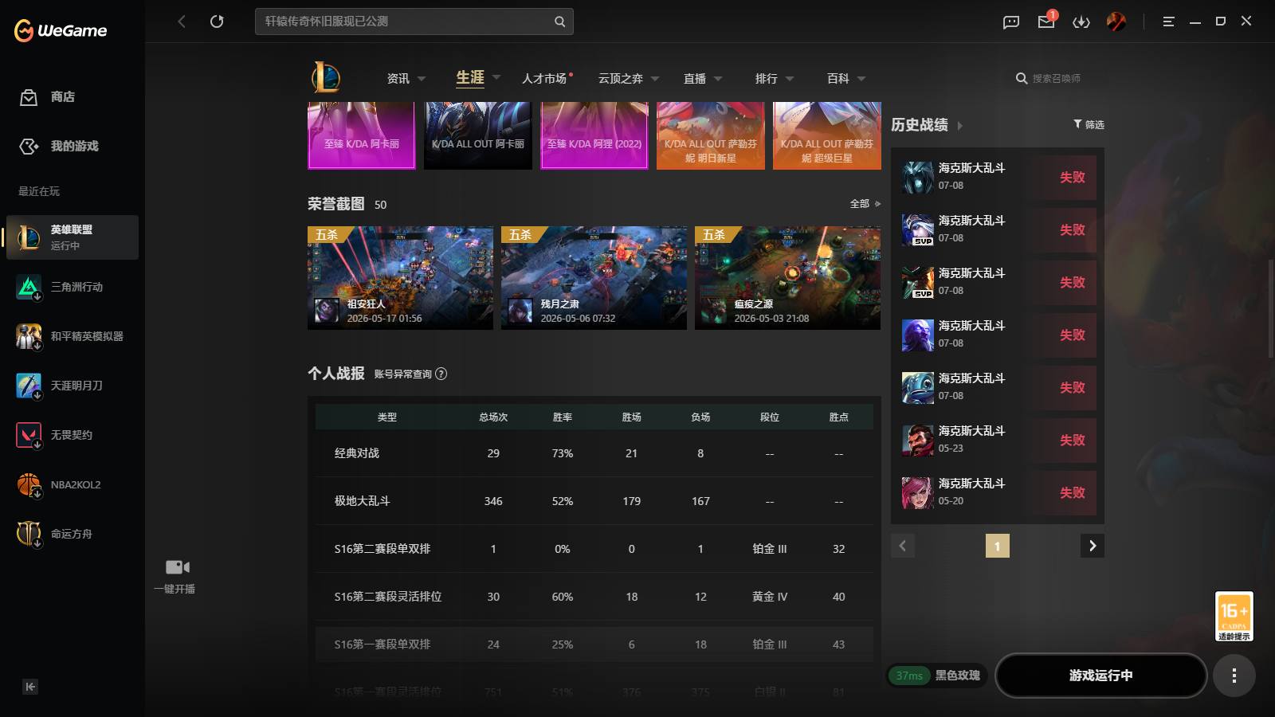Select the 经典对战 row in stats table
Screen dimensions: 1275x717
594,453
